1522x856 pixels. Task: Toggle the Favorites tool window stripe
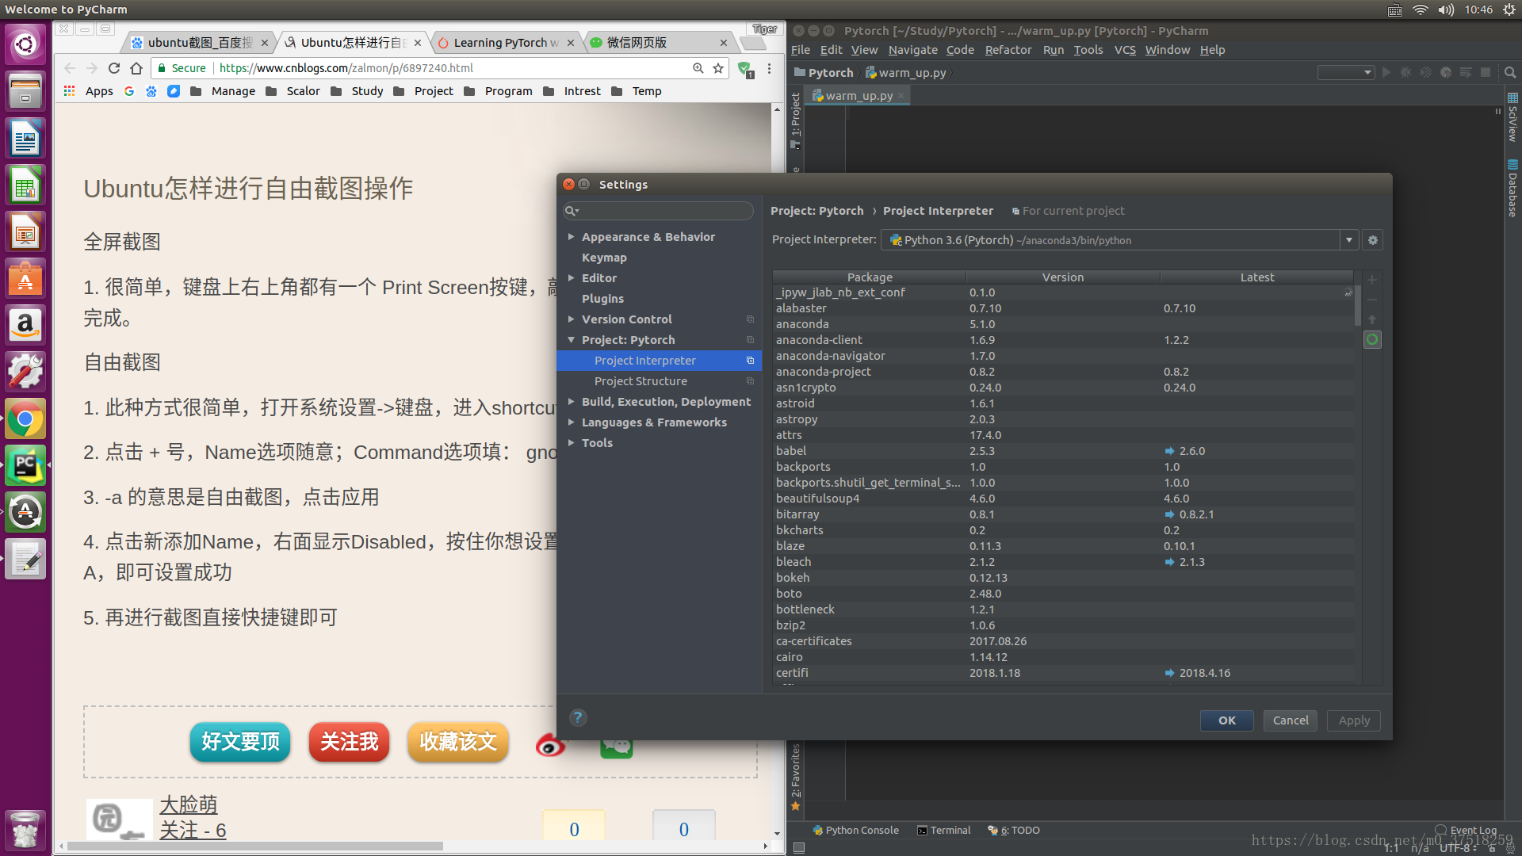tap(796, 777)
